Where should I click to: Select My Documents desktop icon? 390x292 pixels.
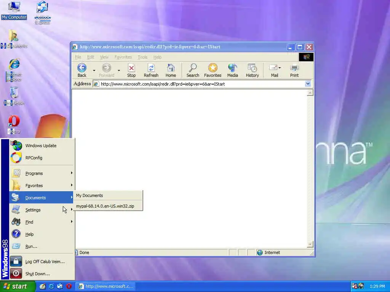(14, 39)
